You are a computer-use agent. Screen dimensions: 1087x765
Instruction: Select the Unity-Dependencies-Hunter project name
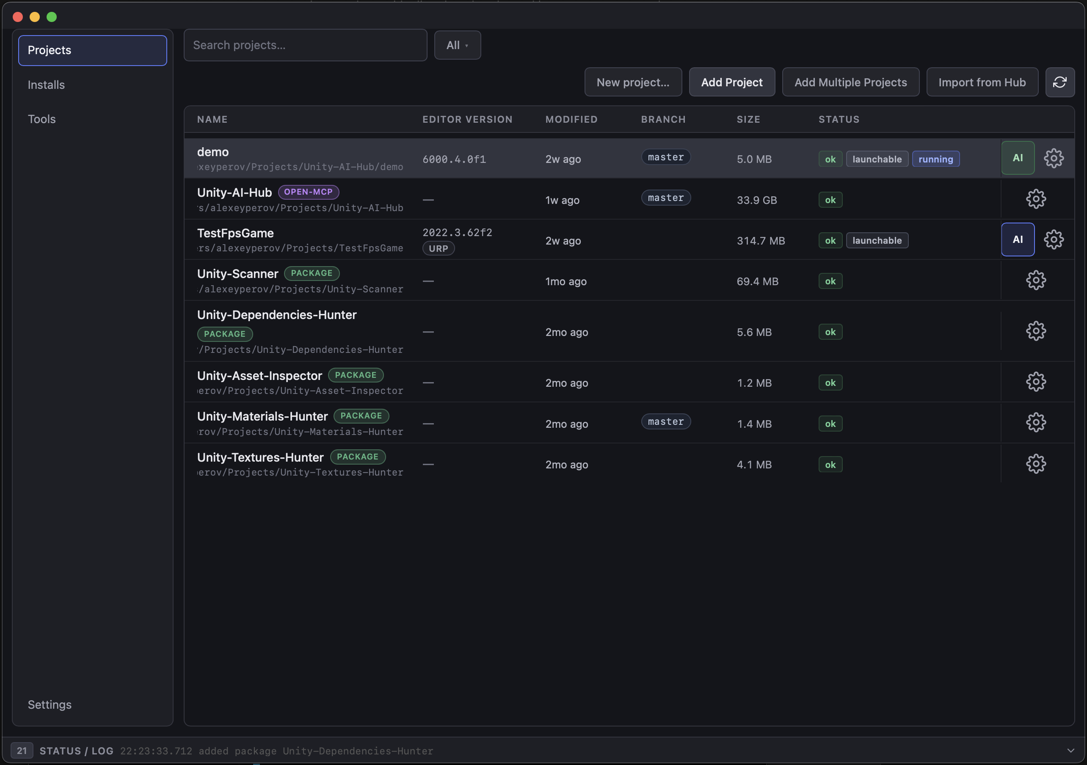277,315
